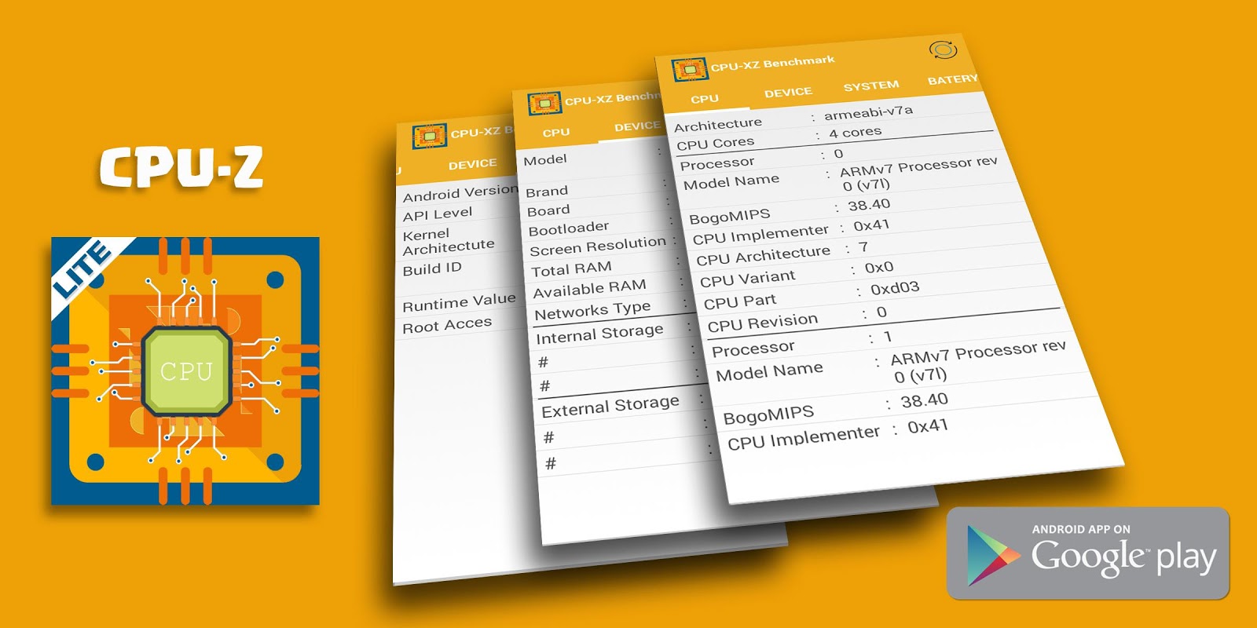Viewport: 1257px width, 628px height.
Task: Click the large CPU-Z Lite app icon
Action: [185, 371]
